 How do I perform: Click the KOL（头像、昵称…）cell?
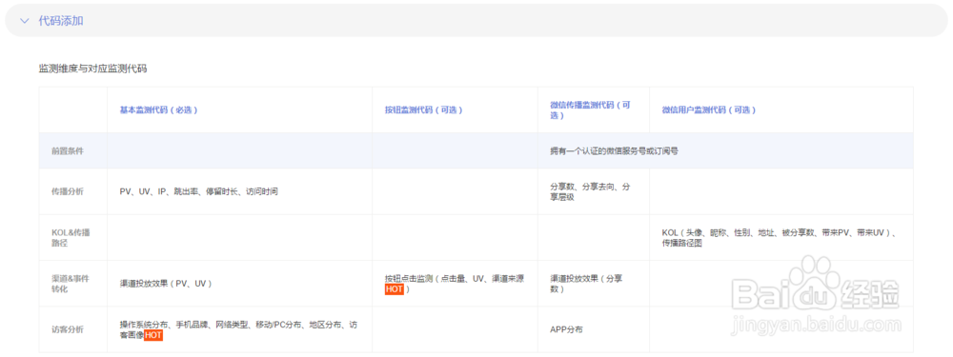coord(781,237)
